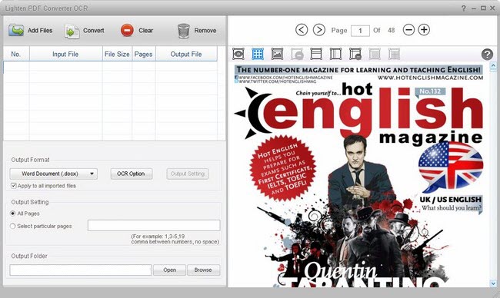The width and height of the screenshot is (500, 298).
Task: Select the add row lines tool
Action: 316,54
